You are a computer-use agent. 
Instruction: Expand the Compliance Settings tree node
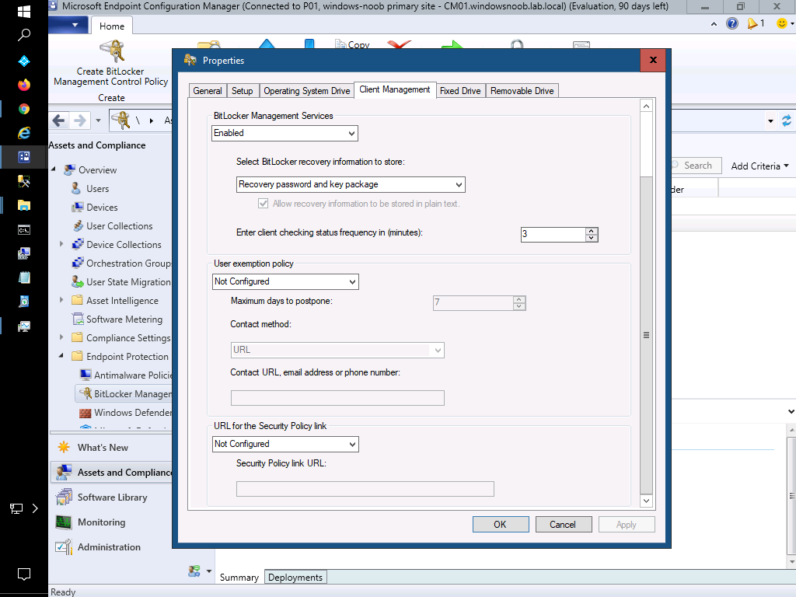61,337
